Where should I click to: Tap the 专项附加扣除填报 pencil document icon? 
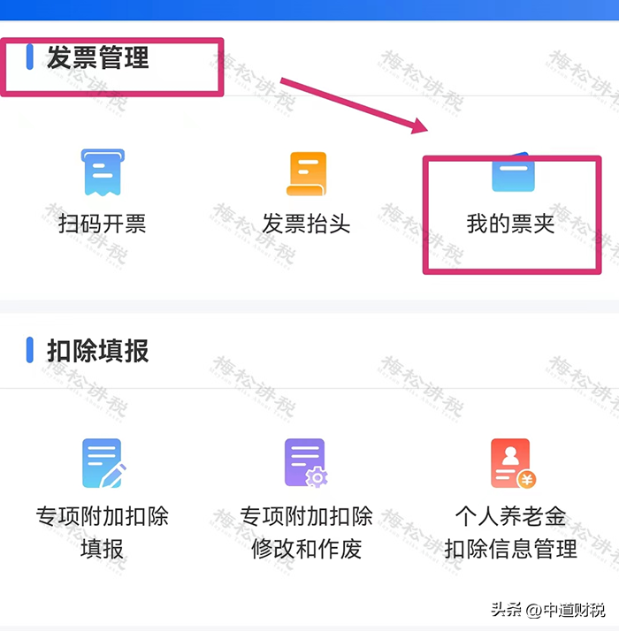coord(104,463)
